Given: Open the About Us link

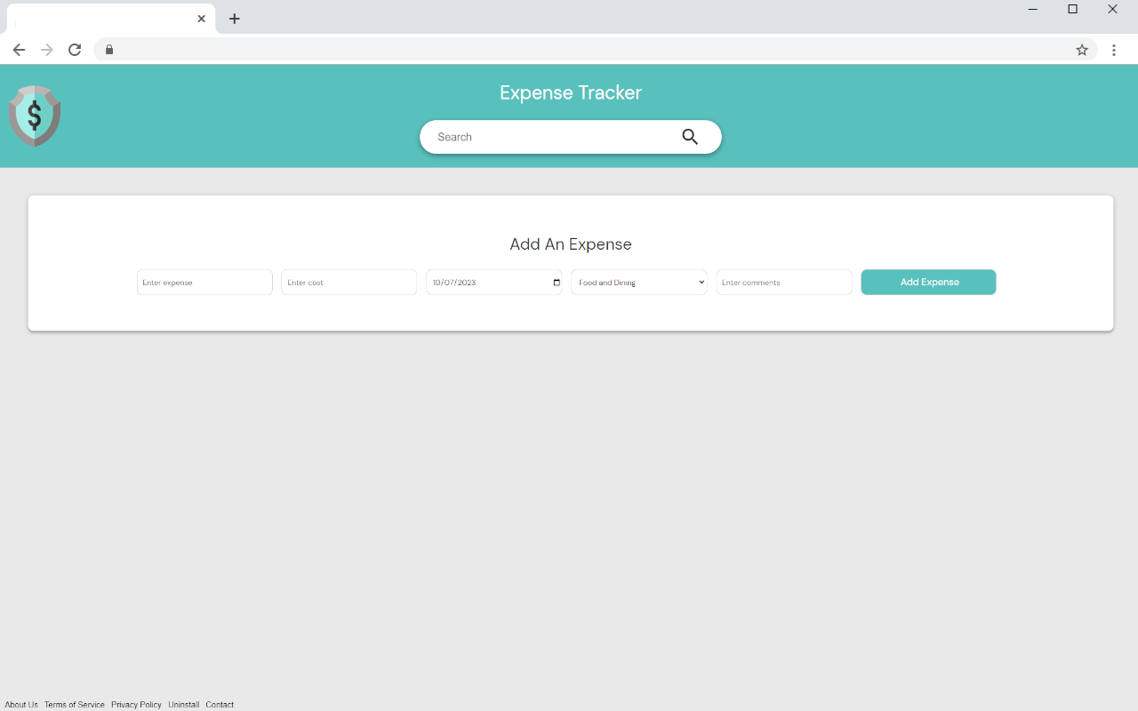Looking at the screenshot, I should tap(21, 705).
